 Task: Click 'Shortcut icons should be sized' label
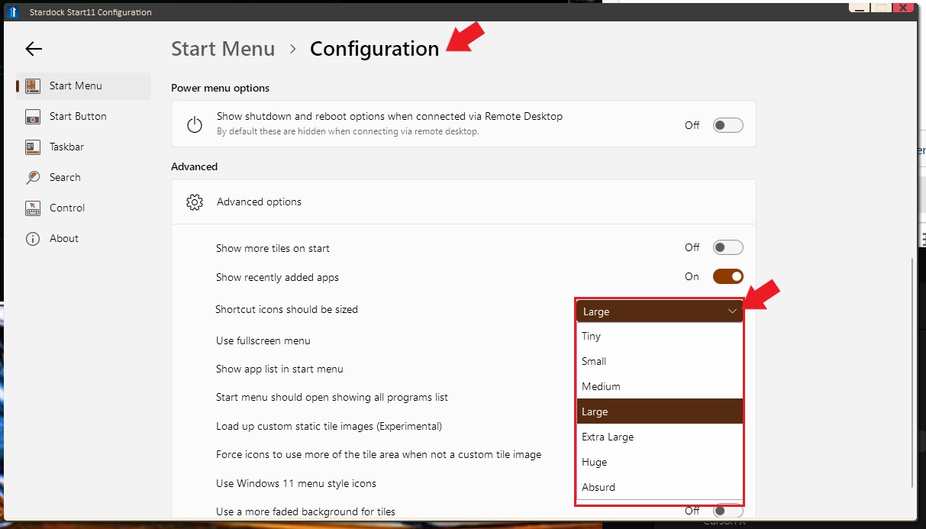pos(286,309)
